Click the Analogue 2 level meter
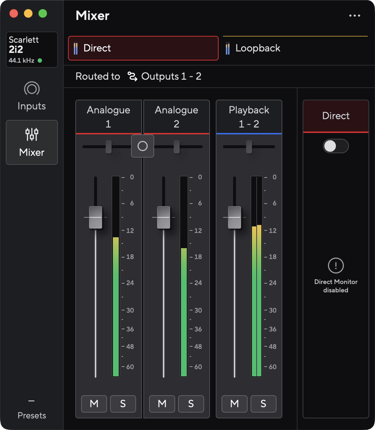Screen dimensions: 375x430 [184, 277]
